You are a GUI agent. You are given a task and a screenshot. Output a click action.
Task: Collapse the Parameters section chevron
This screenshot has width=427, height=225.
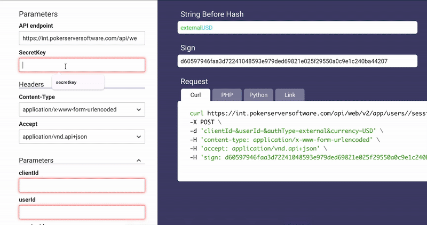pos(139,160)
